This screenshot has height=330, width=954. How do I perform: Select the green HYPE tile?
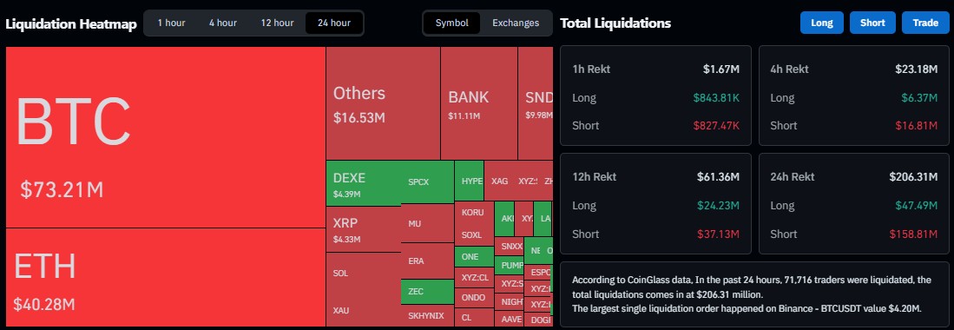tap(469, 181)
